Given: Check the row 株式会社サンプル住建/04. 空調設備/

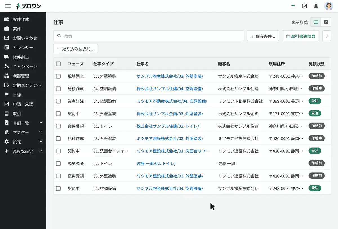Looking at the screenshot, I should pos(58,89).
